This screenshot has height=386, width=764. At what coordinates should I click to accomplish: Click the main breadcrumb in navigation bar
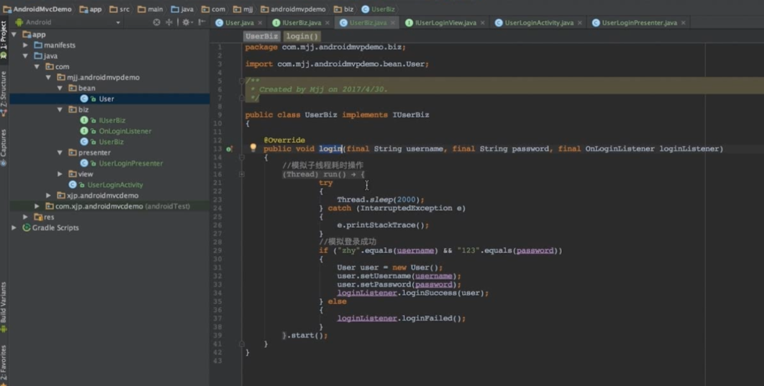click(x=151, y=9)
